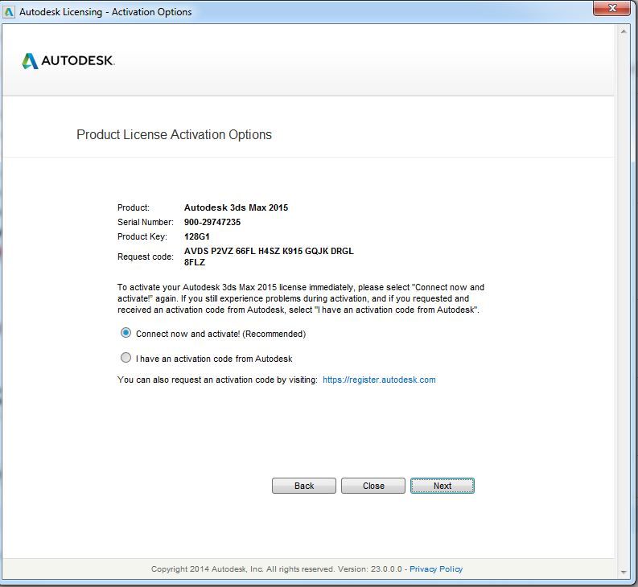Click the product key 128G1
This screenshot has height=587, width=638.
click(x=196, y=236)
